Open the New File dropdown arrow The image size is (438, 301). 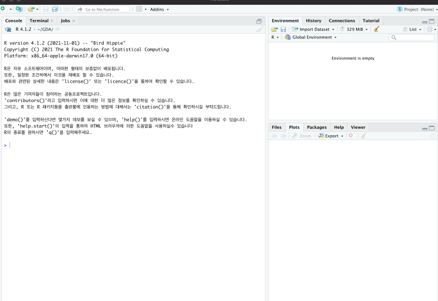click(11, 9)
